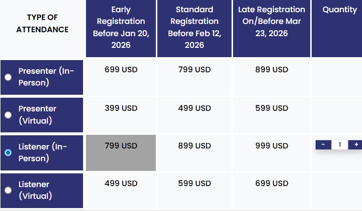Screen dimensions: 362x211
Task: Click the quantity number input field
Action: pos(340,145)
